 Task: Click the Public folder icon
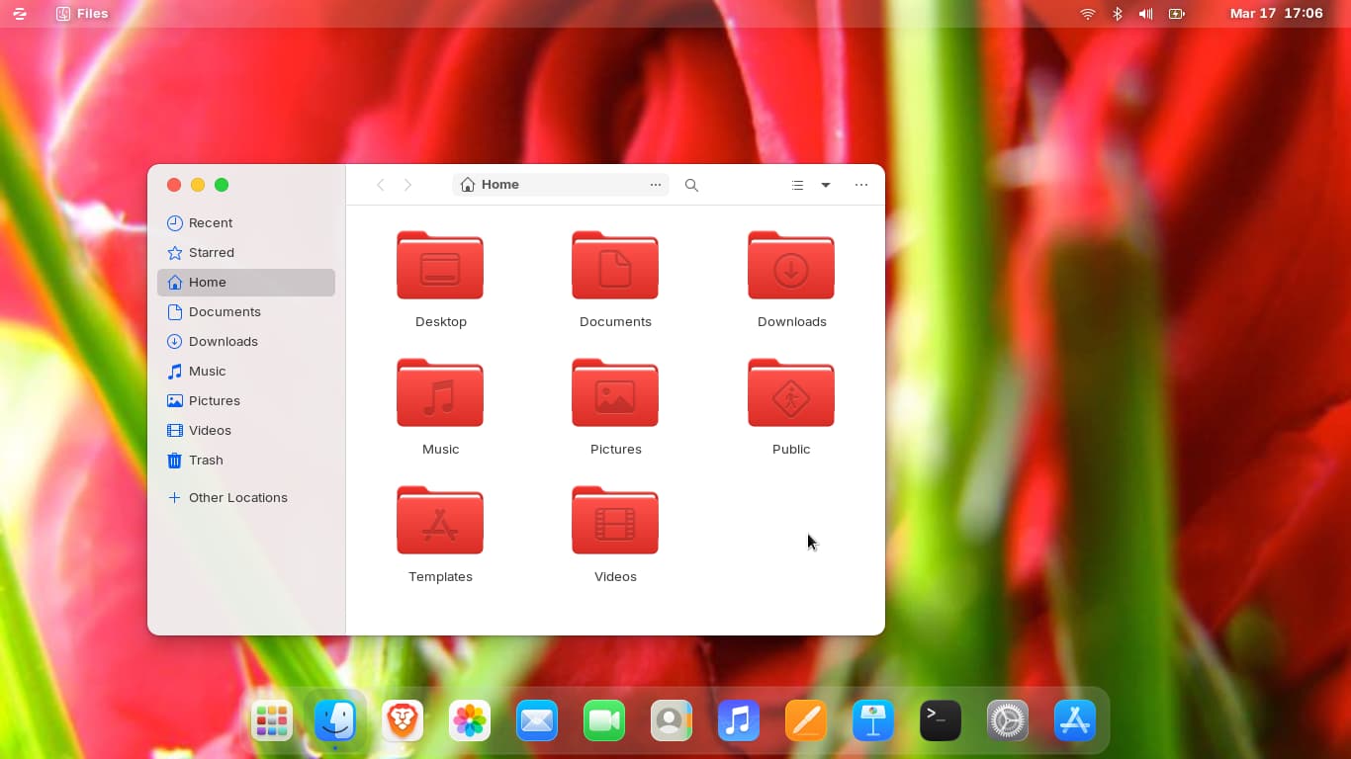coord(791,393)
